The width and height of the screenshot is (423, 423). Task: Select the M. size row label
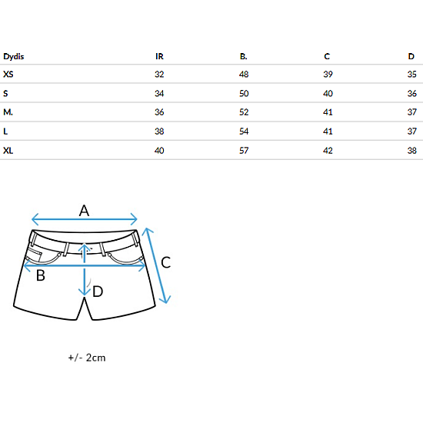[x=8, y=112]
